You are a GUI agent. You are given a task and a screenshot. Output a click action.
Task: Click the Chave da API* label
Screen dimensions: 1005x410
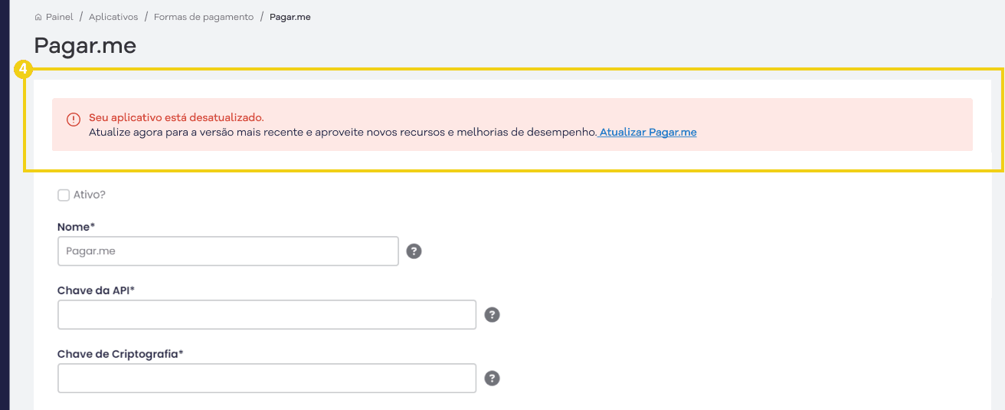[96, 290]
